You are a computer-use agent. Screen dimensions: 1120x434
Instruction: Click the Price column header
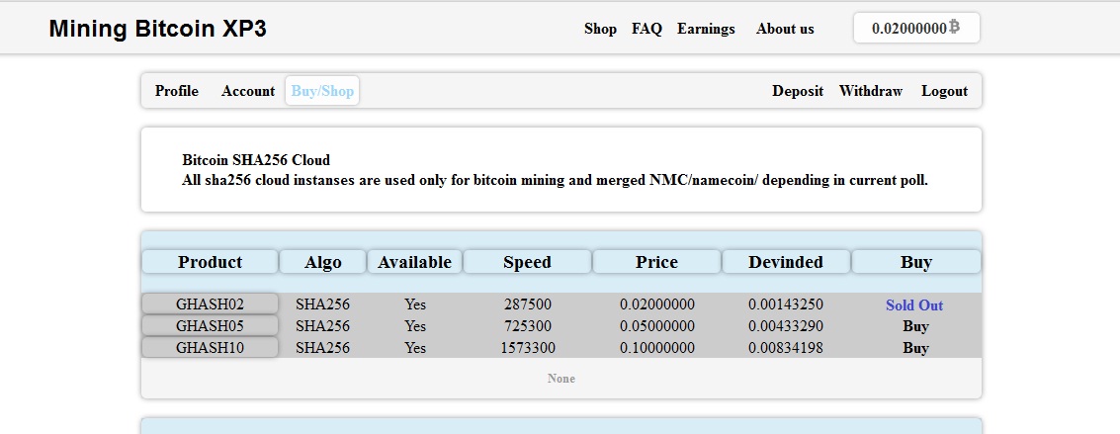(656, 262)
